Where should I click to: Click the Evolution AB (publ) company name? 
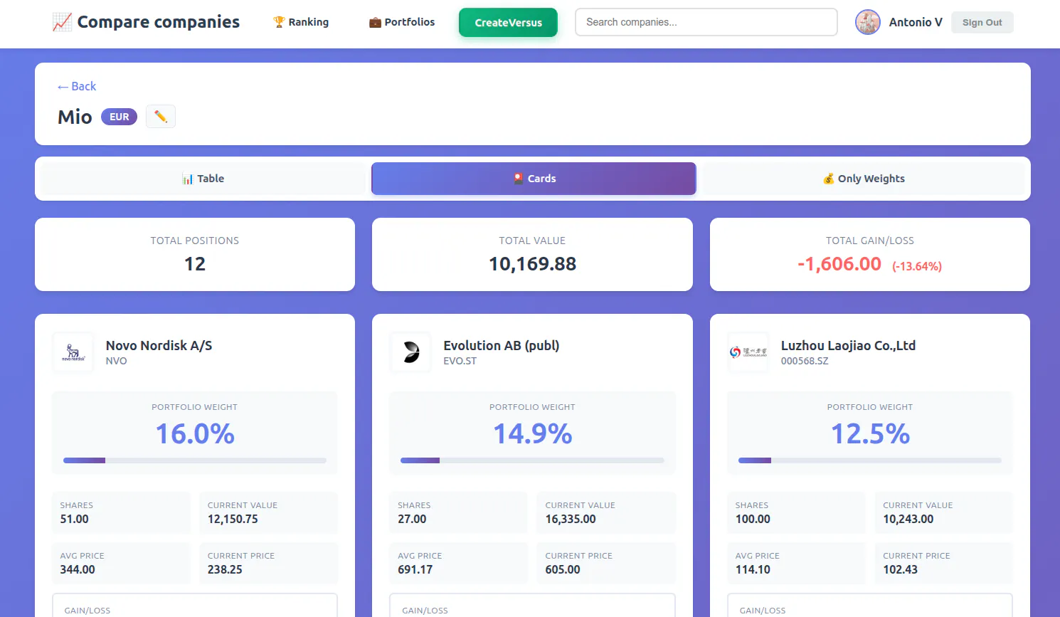click(x=502, y=345)
